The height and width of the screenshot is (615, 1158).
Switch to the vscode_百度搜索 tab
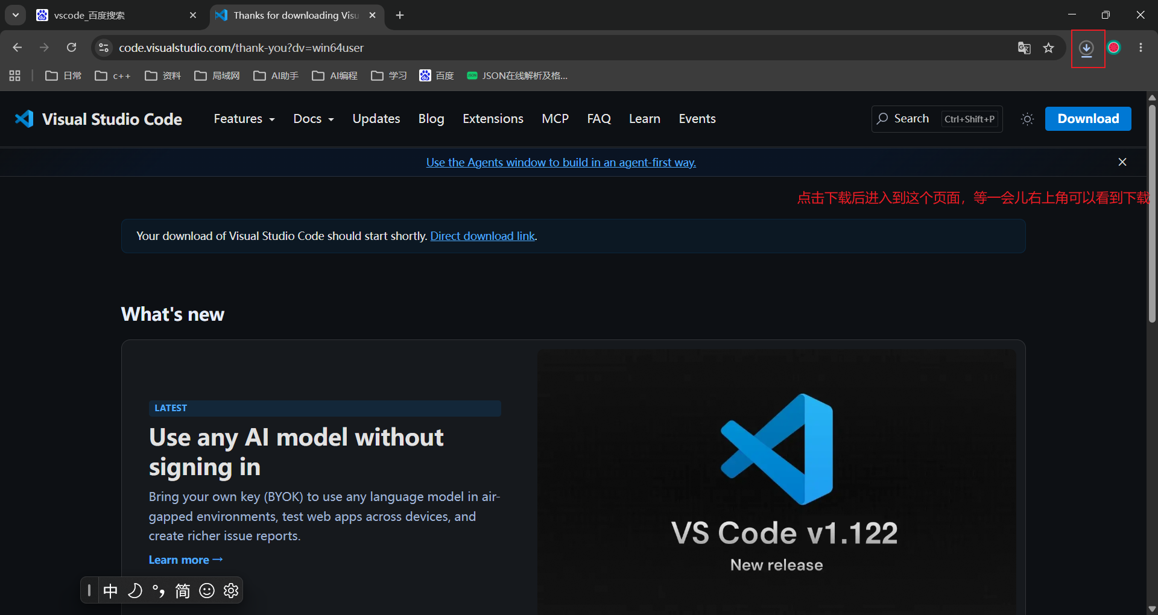[115, 15]
